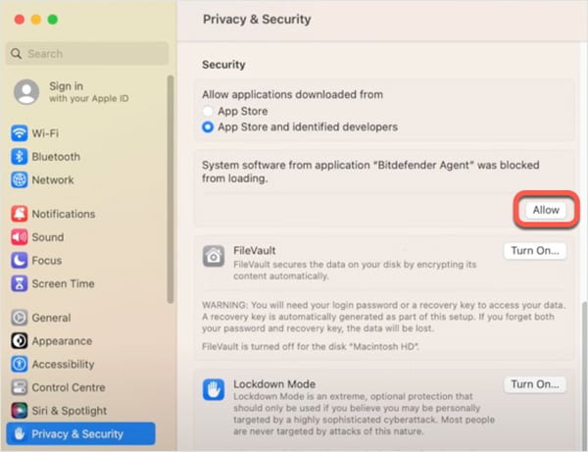
Task: Turn on Lockdown Mode
Action: [535, 384]
